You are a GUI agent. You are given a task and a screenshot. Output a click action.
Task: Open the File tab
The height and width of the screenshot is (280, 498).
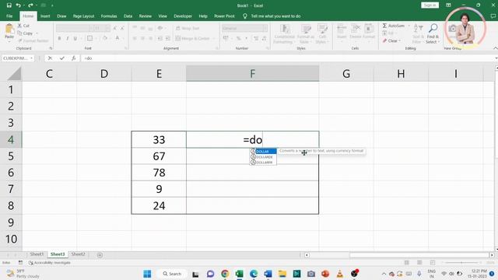(9, 16)
